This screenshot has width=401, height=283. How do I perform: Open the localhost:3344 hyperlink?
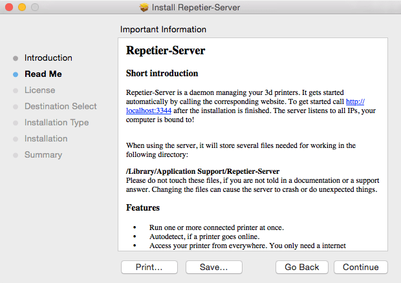tap(148, 111)
